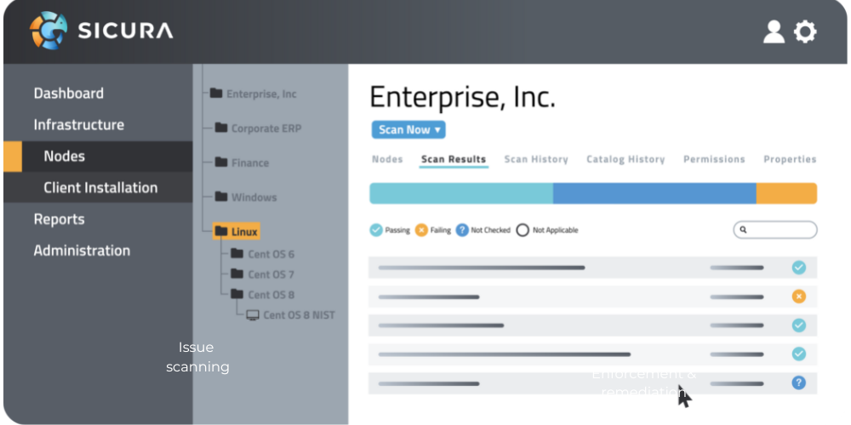
Task: Click the magnifier icon in search box
Action: 743,230
